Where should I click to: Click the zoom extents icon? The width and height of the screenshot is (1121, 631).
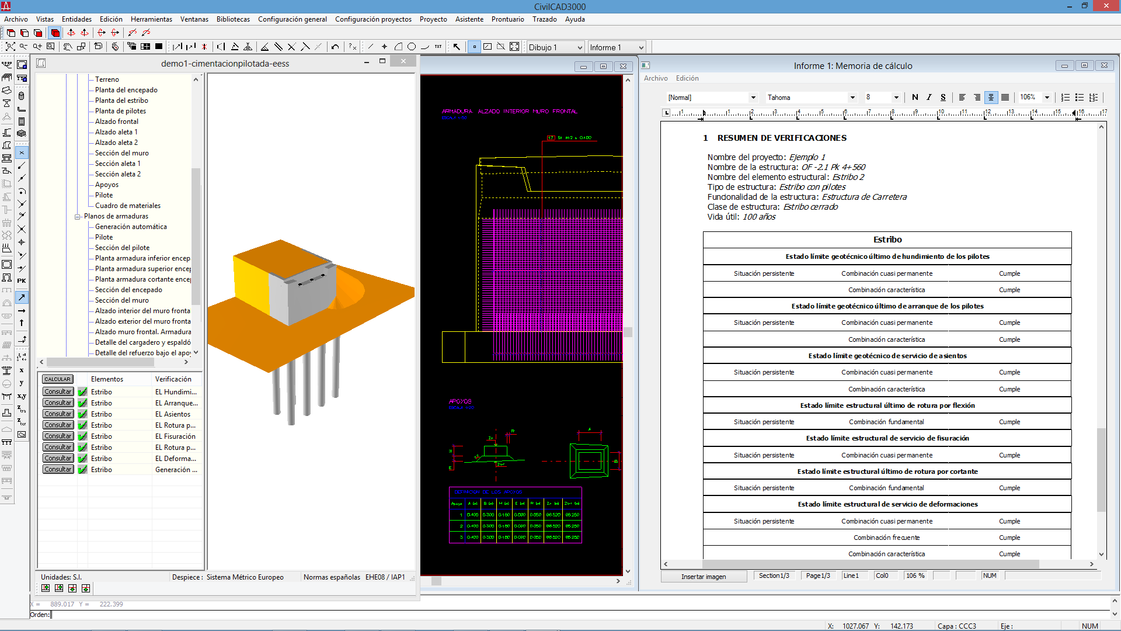coord(11,47)
